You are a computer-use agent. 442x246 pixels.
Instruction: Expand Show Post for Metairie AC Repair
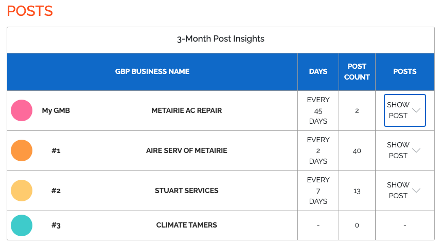coord(404,110)
